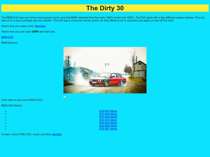This screenshot has width=210, height=157.
Task: Open the Neocities link
Action: (40, 26)
